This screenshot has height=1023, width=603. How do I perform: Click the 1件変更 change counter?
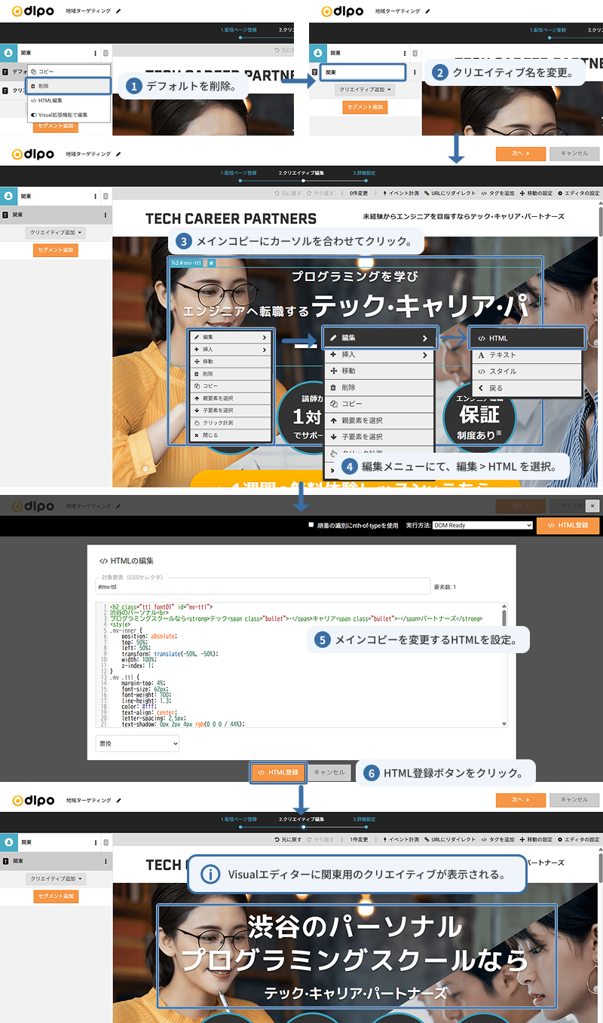359,839
